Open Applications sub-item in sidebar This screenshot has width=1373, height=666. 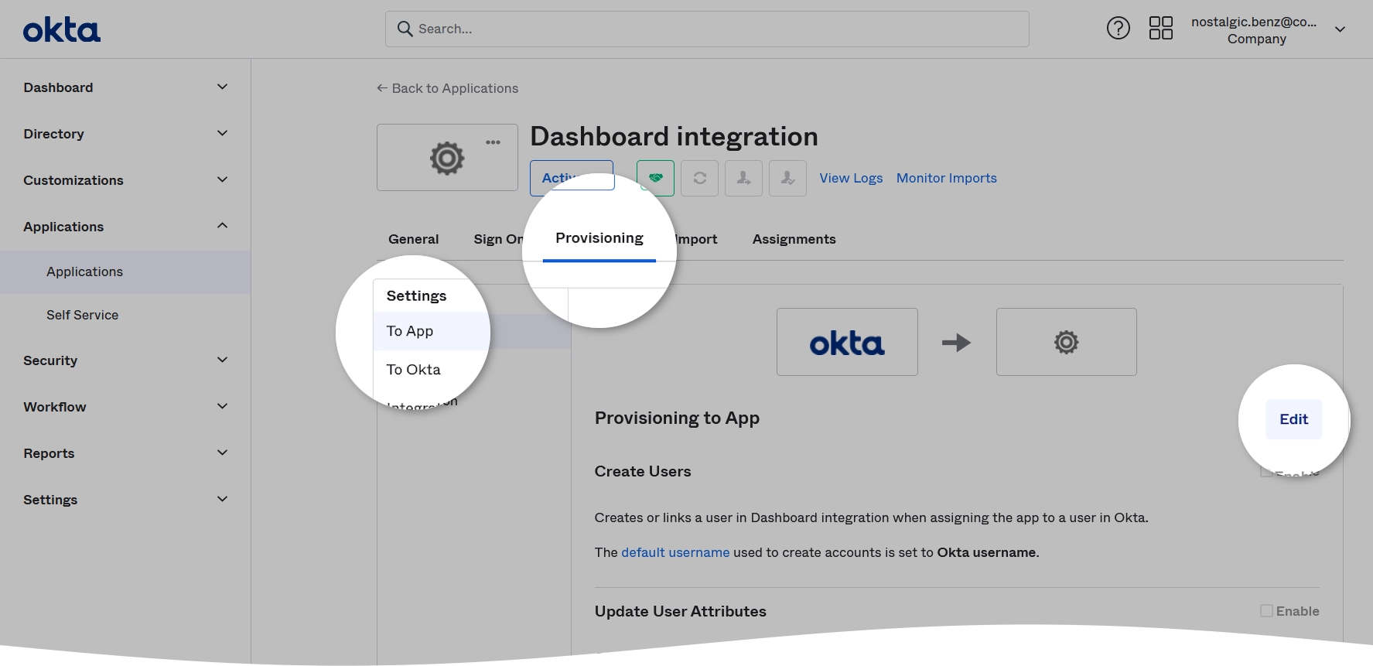[125, 272]
